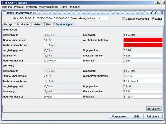The height and width of the screenshot is (124, 166).
Task: Switch to the Maisch tab
Action: point(38,24)
